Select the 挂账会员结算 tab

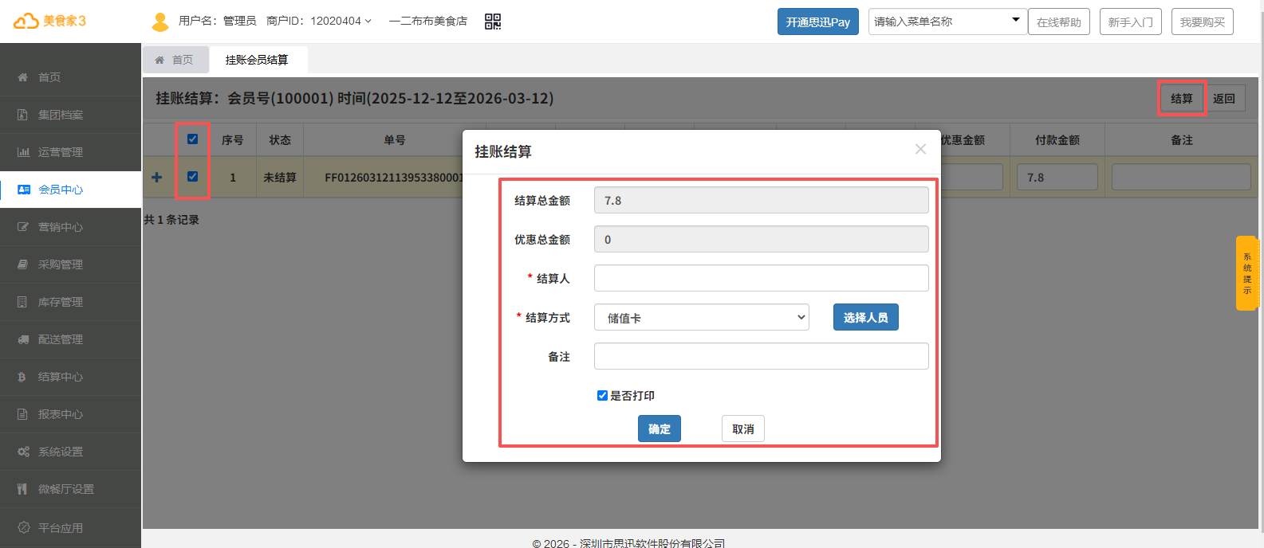click(x=257, y=60)
